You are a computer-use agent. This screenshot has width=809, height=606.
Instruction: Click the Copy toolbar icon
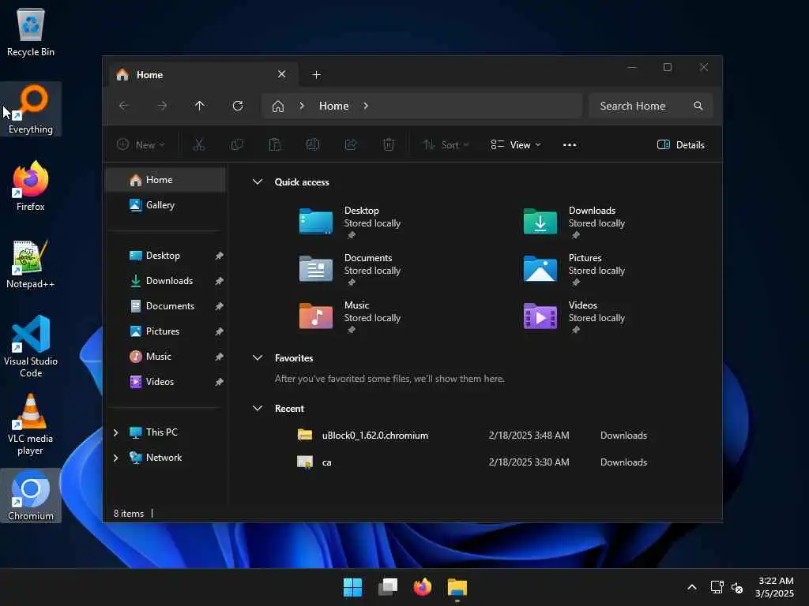click(x=237, y=145)
